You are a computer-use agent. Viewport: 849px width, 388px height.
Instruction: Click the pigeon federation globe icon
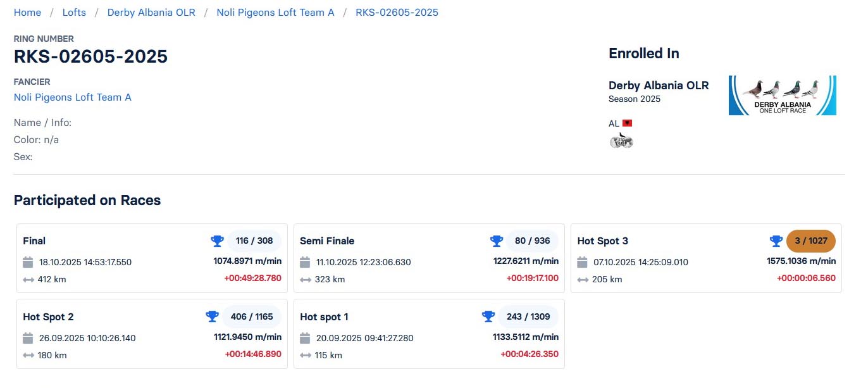(x=621, y=141)
